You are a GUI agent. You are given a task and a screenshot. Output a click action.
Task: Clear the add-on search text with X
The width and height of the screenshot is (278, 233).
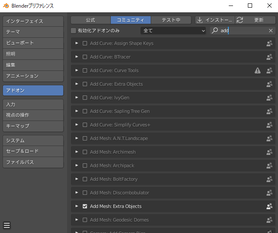coord(270,31)
